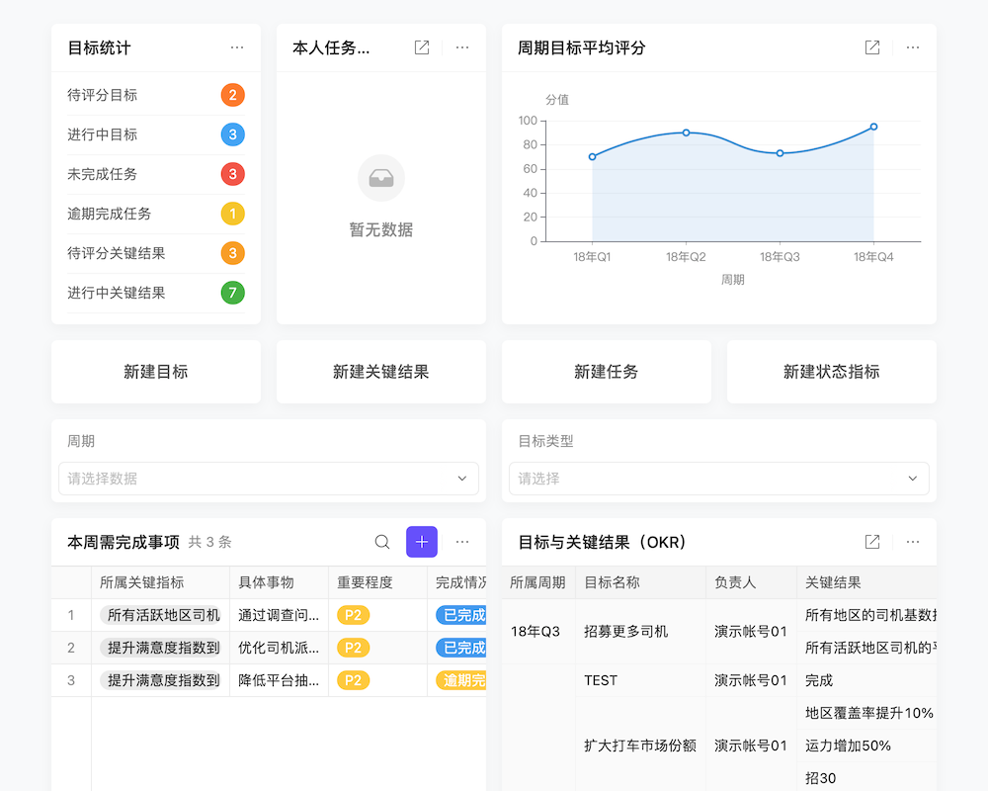Open the 目标类型 selection dropdown
The image size is (988, 791).
718,478
